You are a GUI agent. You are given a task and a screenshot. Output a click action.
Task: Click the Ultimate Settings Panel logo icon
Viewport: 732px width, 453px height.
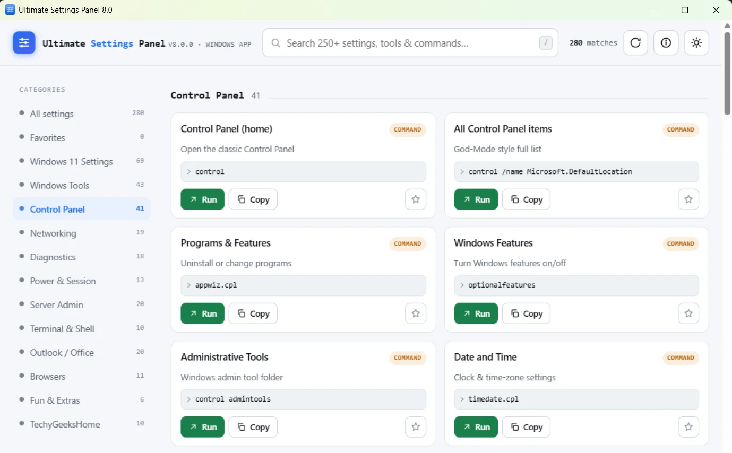click(24, 43)
